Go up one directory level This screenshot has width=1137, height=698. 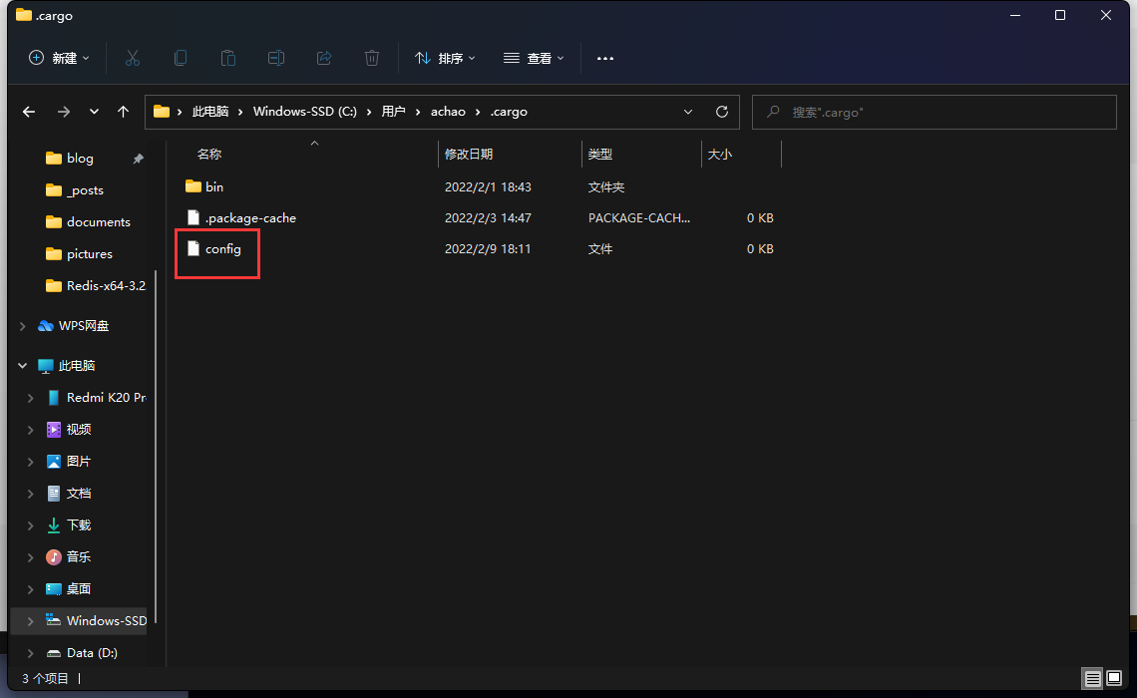pos(124,112)
